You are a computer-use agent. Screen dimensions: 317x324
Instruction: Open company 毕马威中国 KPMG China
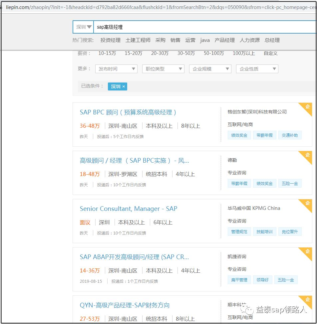pos(254,208)
